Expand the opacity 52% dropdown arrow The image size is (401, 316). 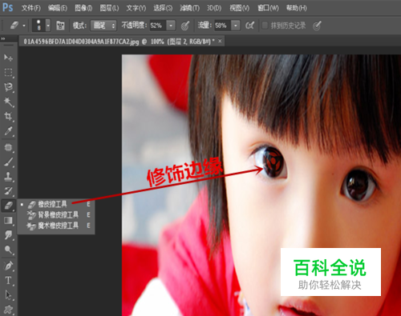pos(171,26)
